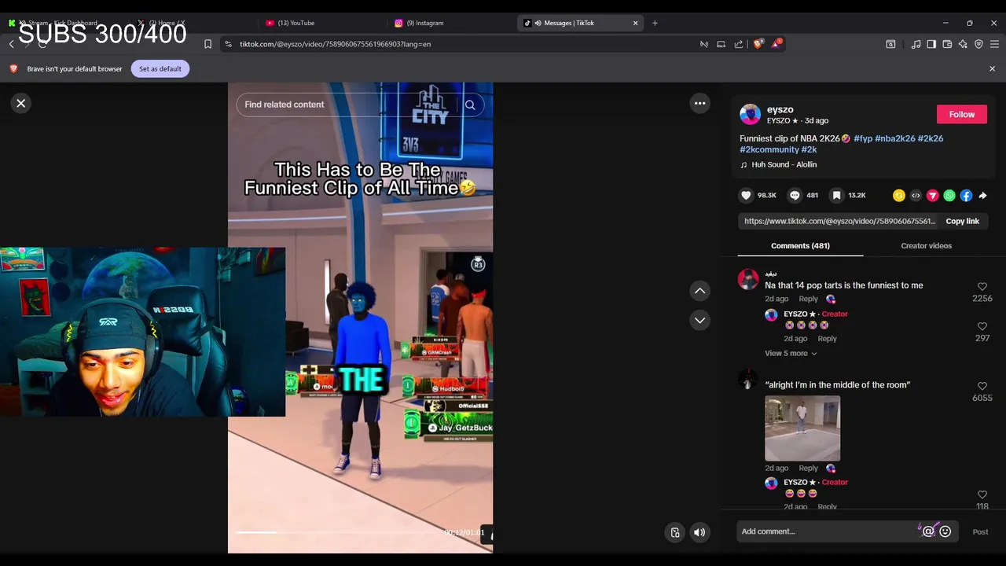Share the video to WhatsApp
This screenshot has height=566, width=1006.
[949, 196]
